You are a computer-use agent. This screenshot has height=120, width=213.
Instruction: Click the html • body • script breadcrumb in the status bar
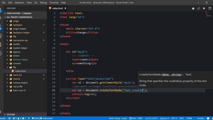[118, 118]
